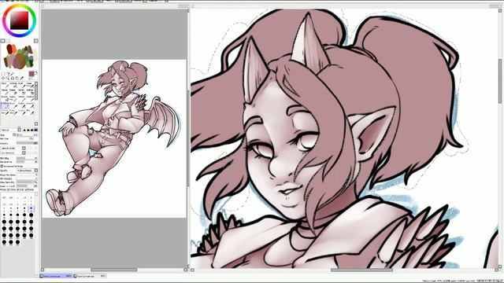The width and height of the screenshot is (504, 283).
Task: Adjust the Min Density slider
Action: pos(27,178)
